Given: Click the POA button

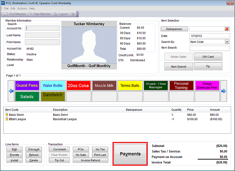Looking at the screenshot, I should coord(81,149).
